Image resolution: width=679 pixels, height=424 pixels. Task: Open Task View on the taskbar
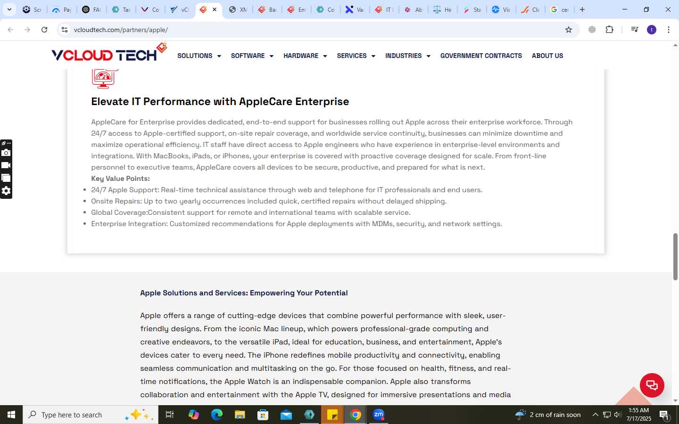[170, 415]
